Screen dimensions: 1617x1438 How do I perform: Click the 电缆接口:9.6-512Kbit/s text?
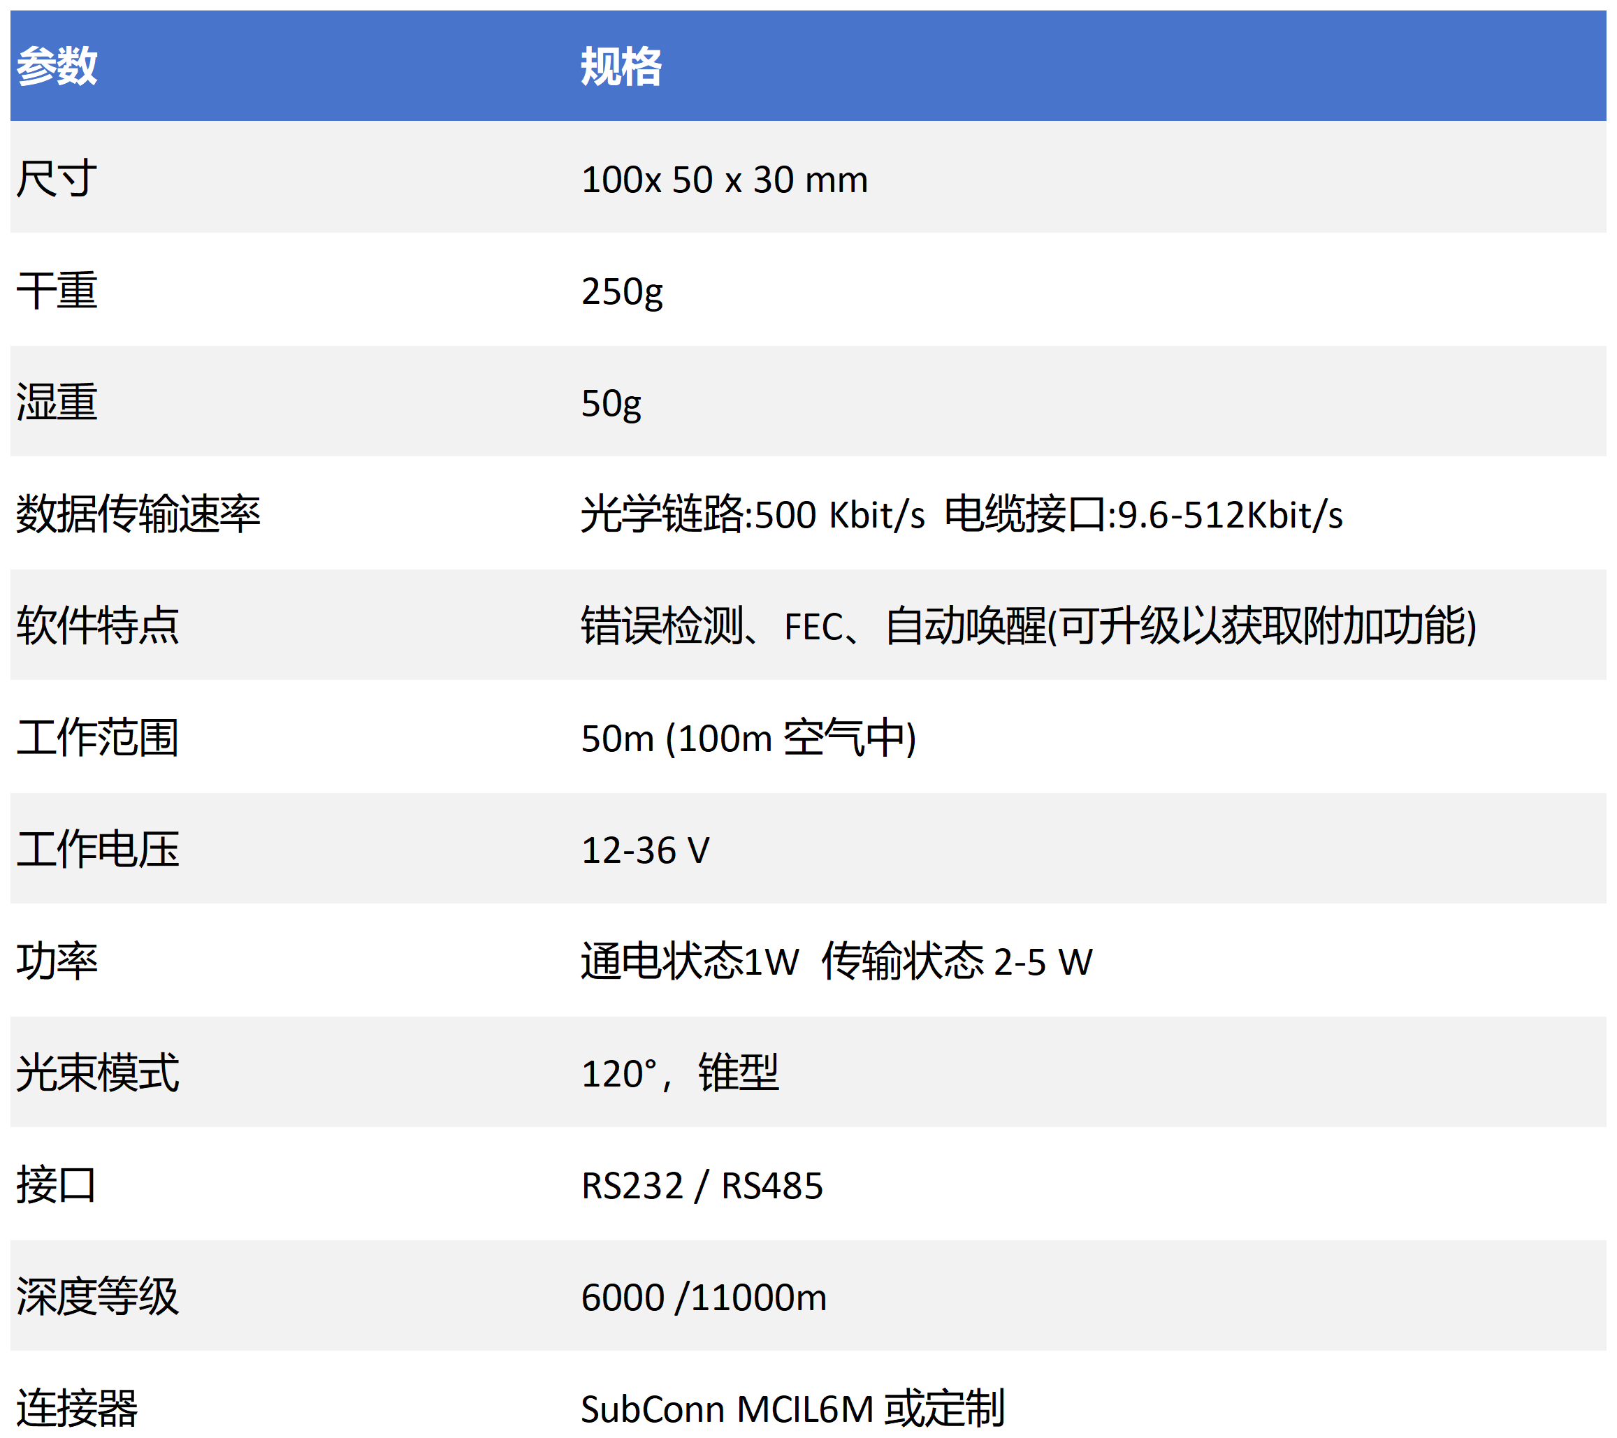tap(1143, 515)
